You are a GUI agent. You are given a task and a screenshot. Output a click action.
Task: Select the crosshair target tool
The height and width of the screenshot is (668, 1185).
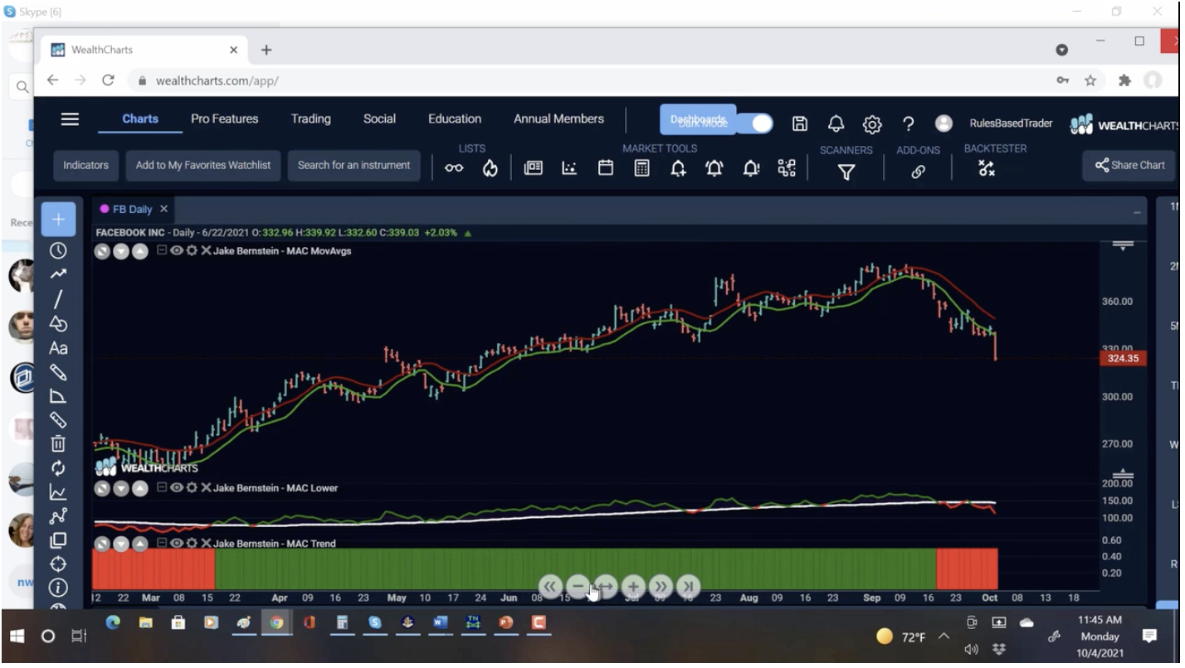click(x=58, y=564)
